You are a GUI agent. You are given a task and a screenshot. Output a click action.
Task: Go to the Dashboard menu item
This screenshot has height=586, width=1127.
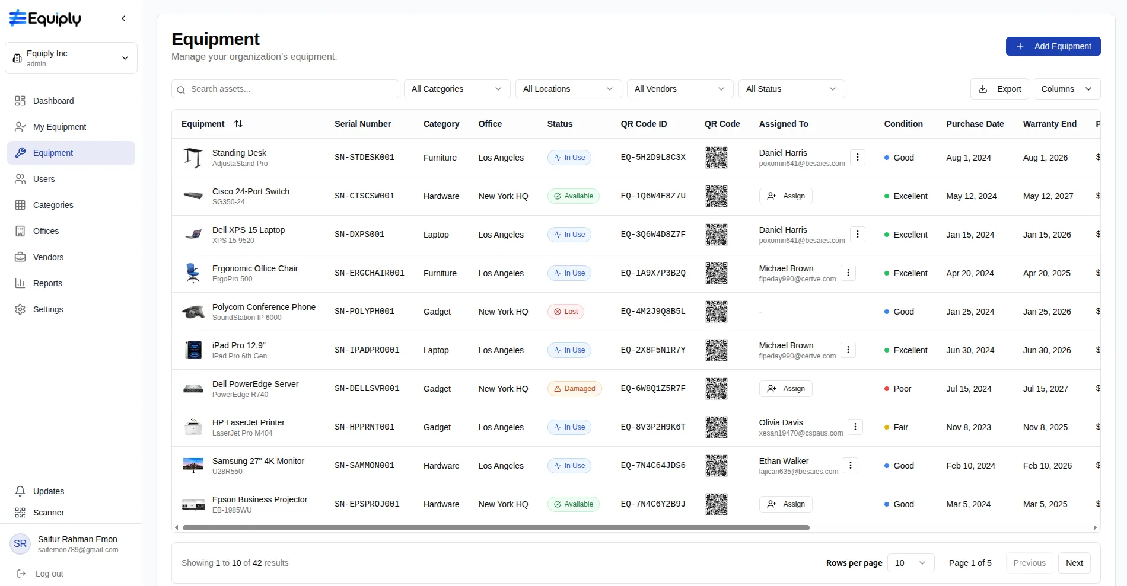pyautogui.click(x=53, y=101)
